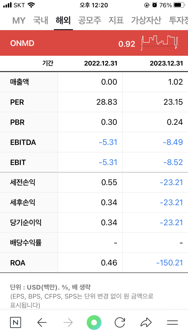This screenshot has height=335, width=188.
Task: Tap the battery icon in status bar
Action: coord(178,5)
